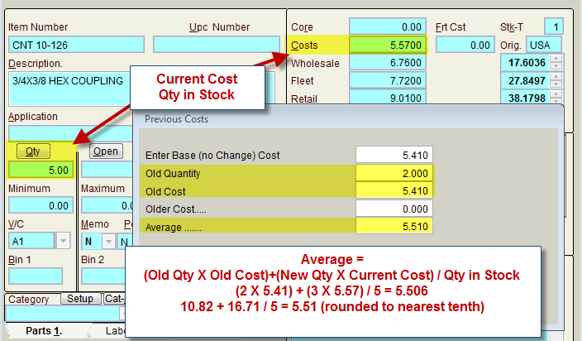Click the Previous Costs window title

pos(176,119)
